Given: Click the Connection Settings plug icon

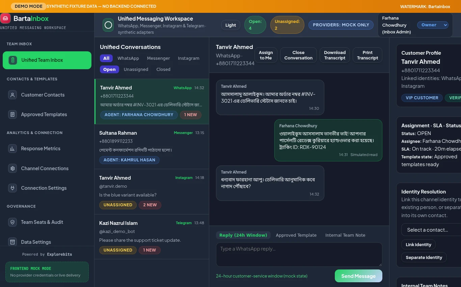Looking at the screenshot, I should (12, 188).
